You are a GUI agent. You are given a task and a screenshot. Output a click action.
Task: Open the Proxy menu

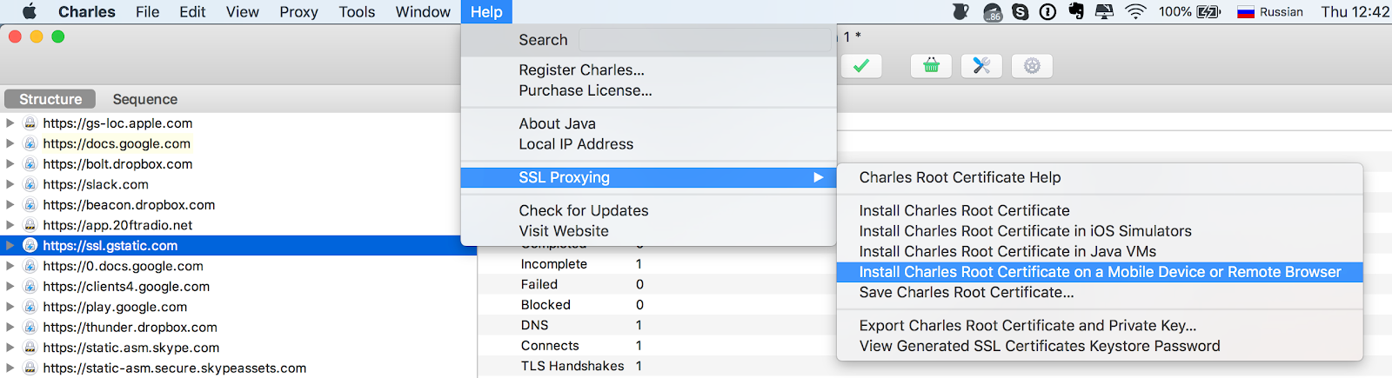click(x=298, y=12)
